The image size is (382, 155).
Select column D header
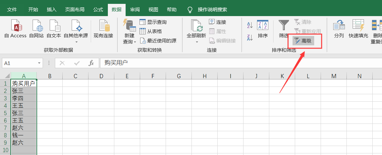[x=101, y=76]
